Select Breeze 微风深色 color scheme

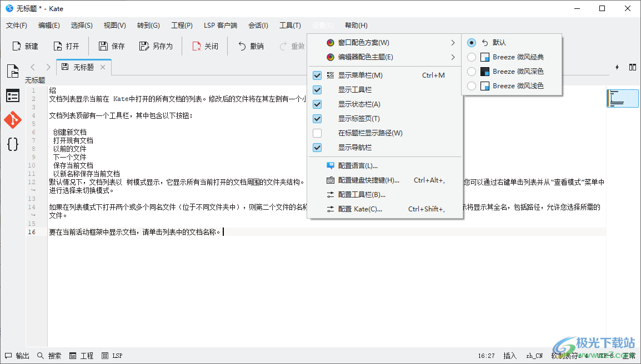pos(512,72)
